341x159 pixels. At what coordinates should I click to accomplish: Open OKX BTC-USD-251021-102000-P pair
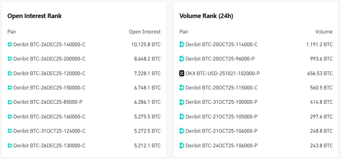(x=222, y=73)
